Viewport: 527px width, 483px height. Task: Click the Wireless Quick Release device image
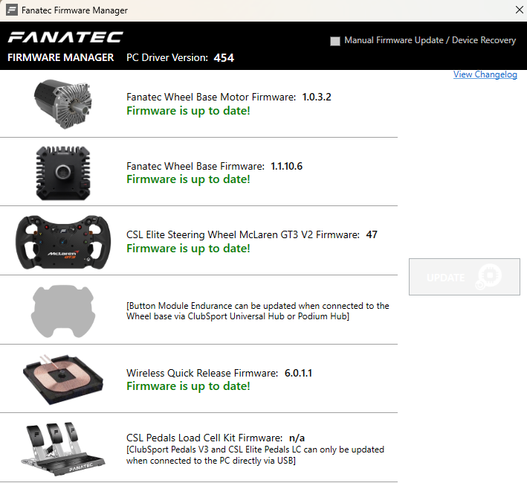63,378
